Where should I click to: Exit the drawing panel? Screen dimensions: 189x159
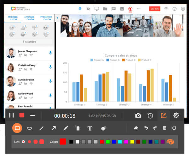174,128
